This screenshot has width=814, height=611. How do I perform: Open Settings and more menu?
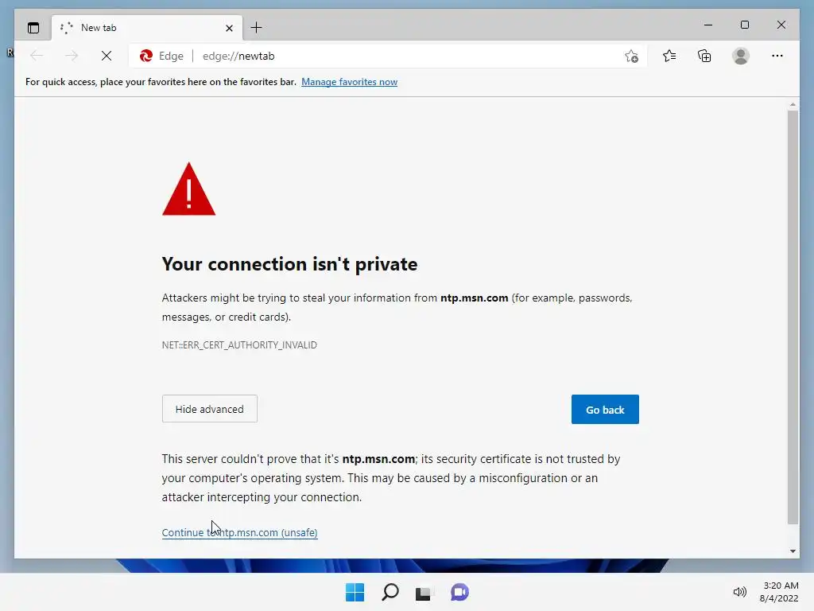click(777, 56)
